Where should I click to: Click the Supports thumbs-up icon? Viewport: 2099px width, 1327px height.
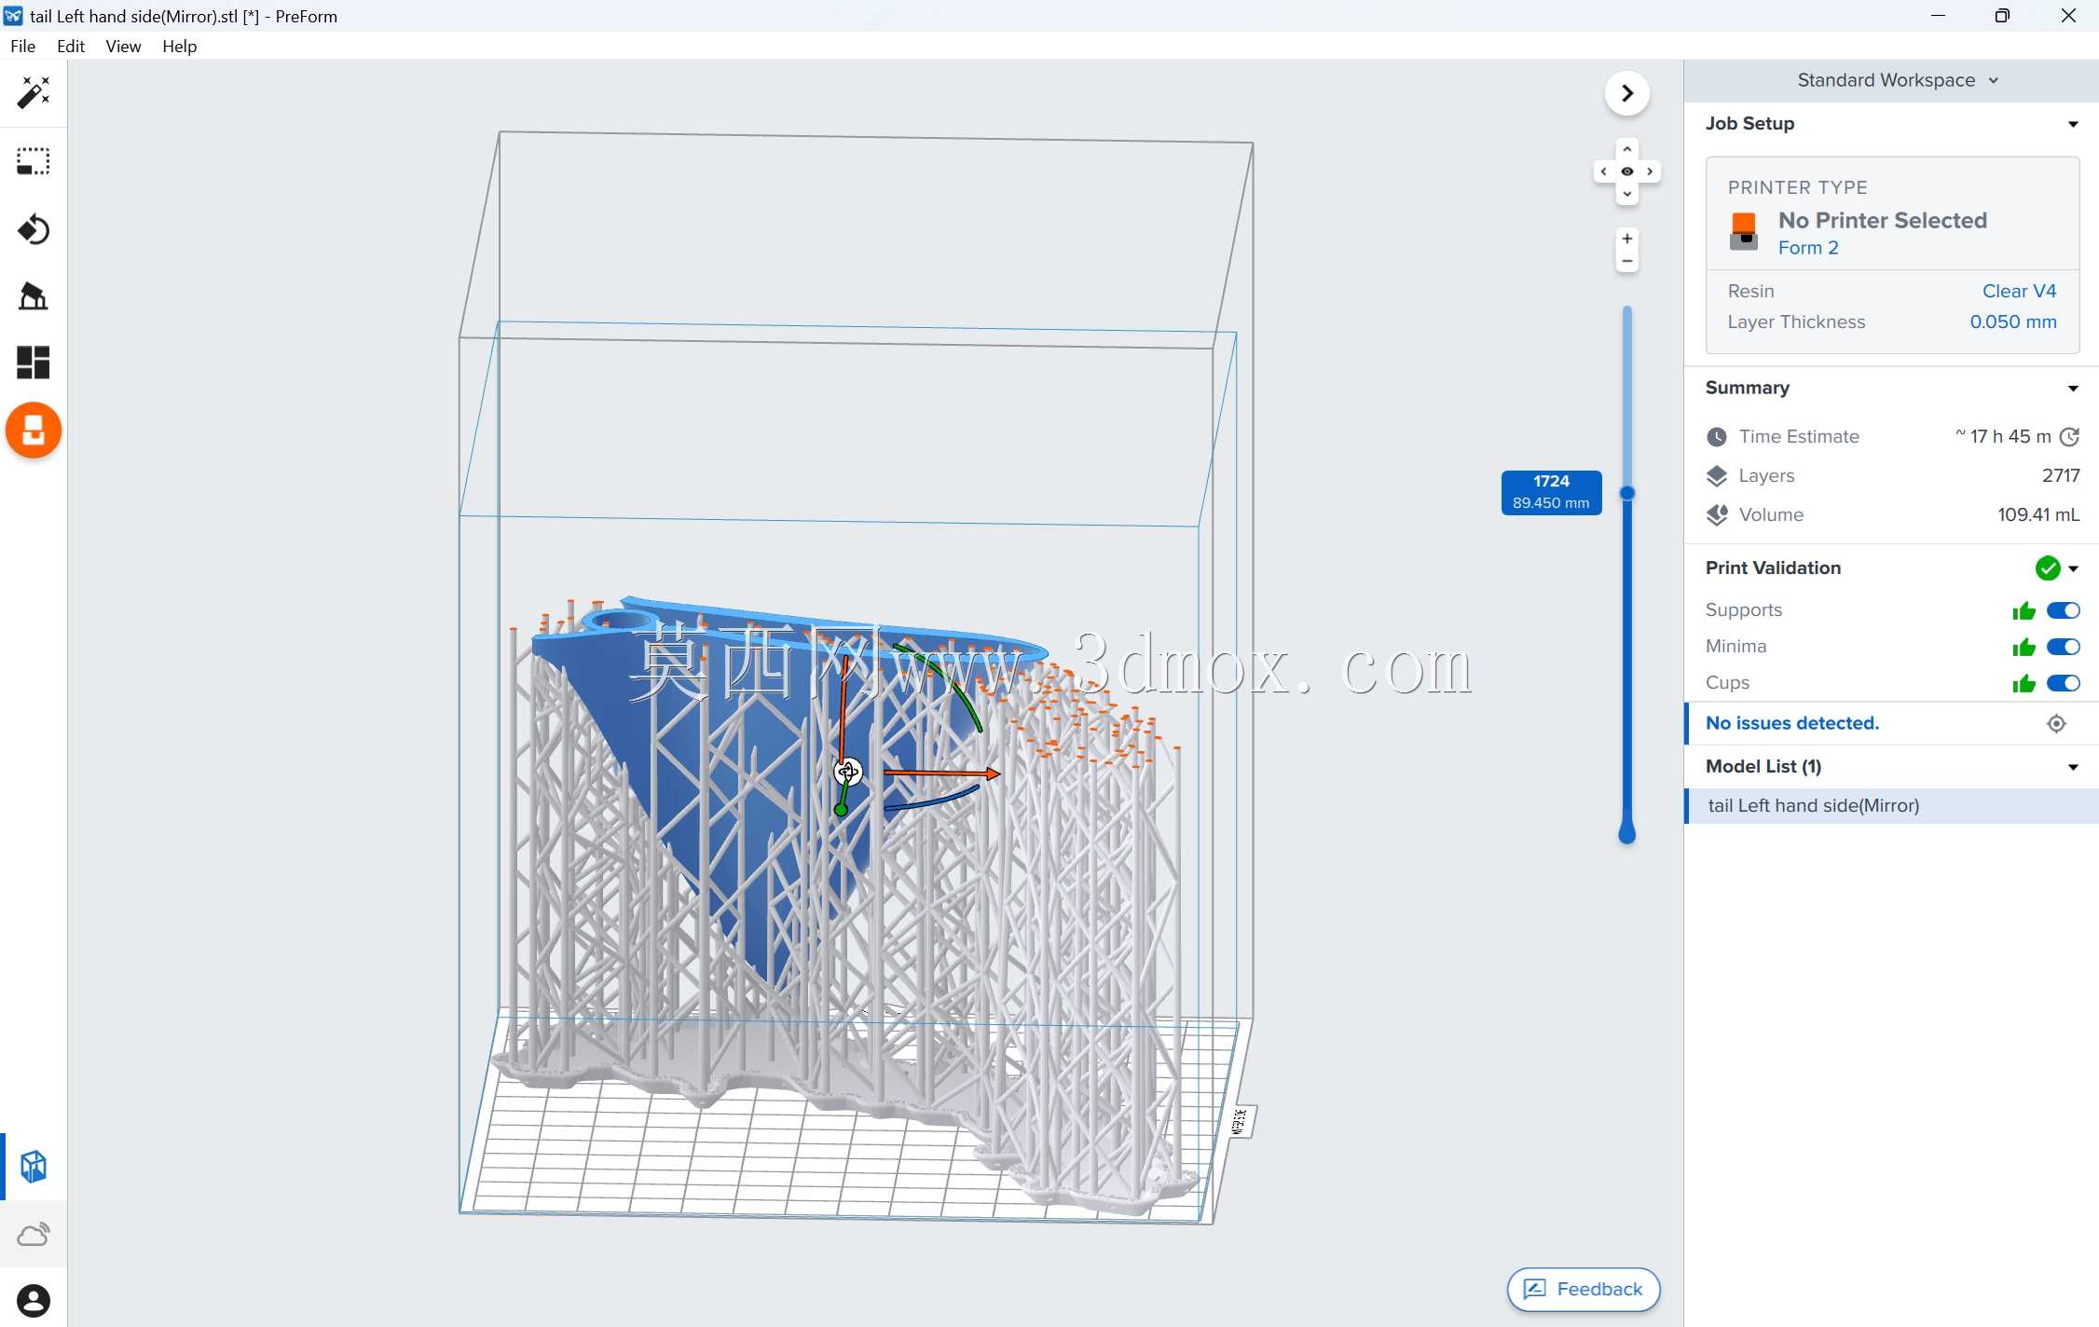[x=2024, y=611]
